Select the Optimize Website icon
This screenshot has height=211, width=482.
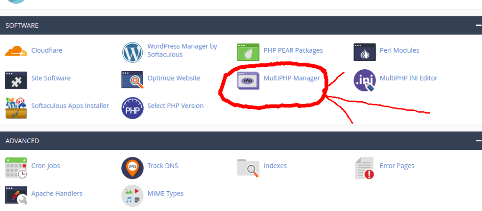132,80
